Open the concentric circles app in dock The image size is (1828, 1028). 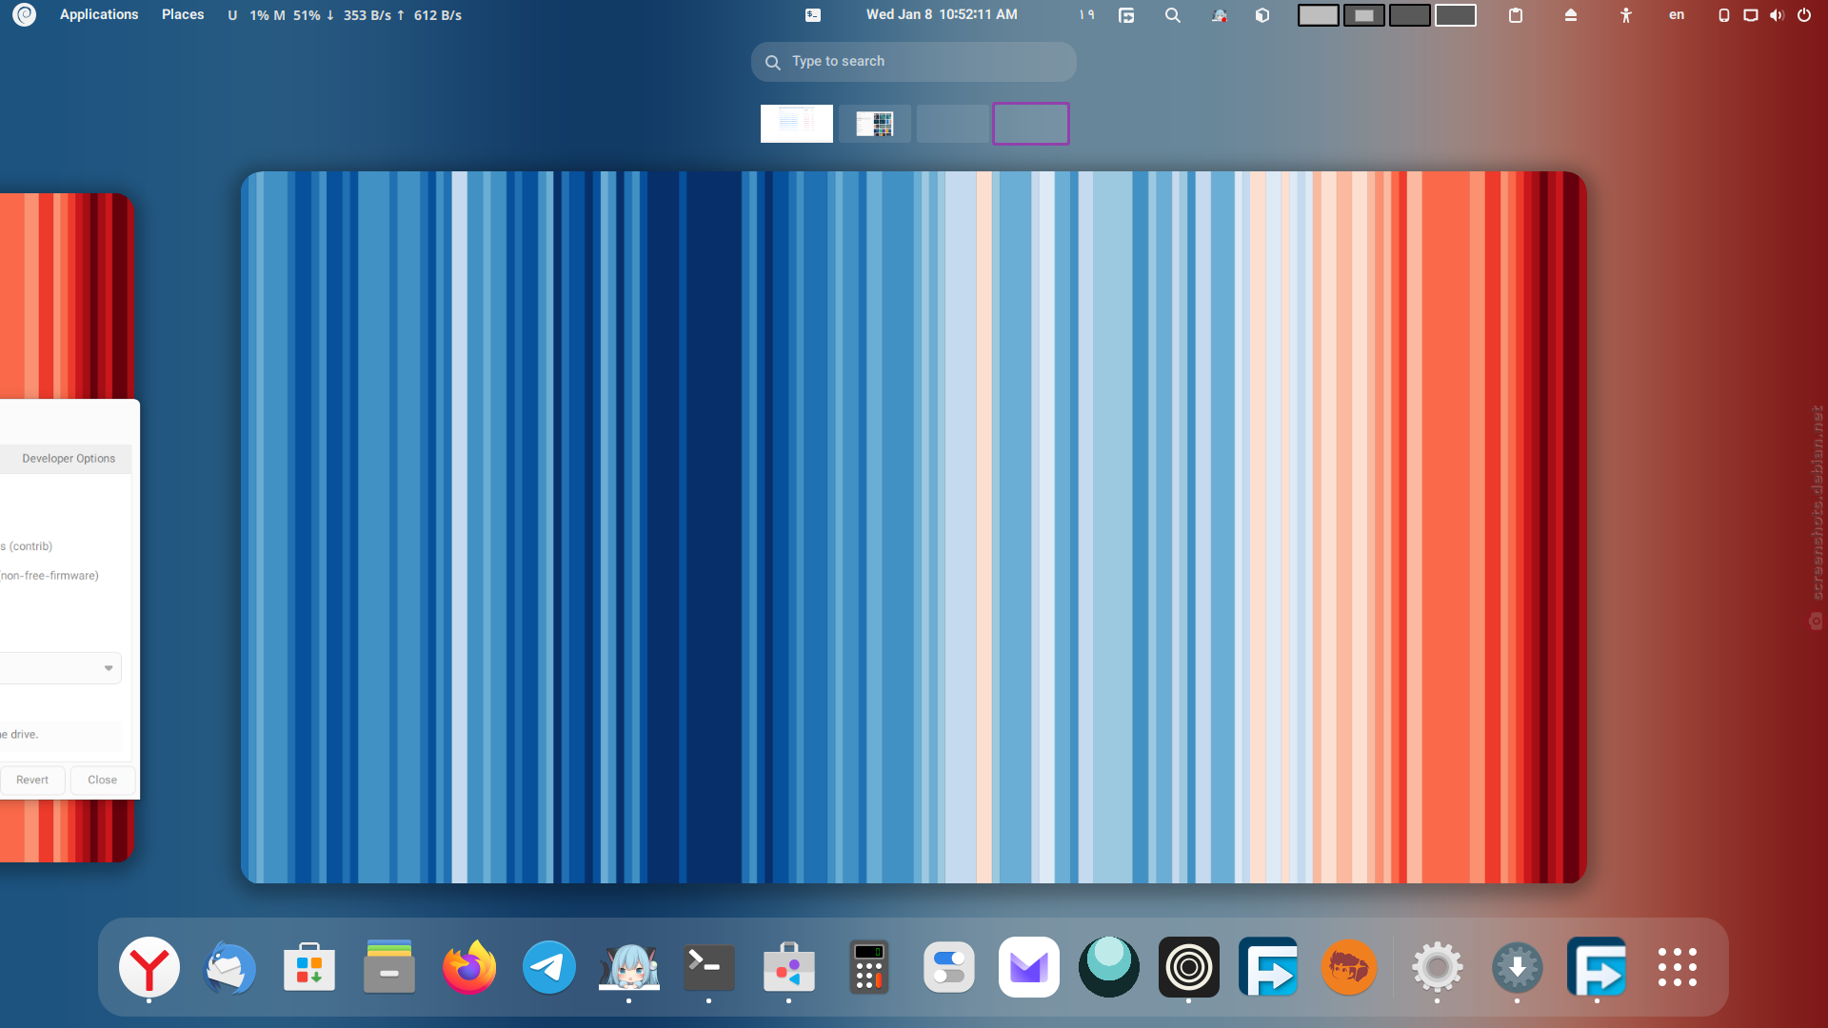(1189, 968)
